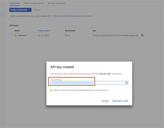Click the Name column header
The width and height of the screenshot is (164, 128).
pos(17,30)
